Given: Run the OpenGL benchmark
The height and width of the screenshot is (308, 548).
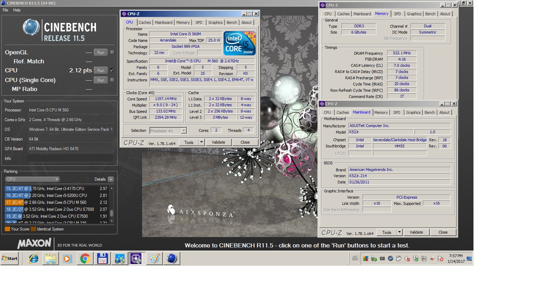Looking at the screenshot, I should [x=101, y=53].
